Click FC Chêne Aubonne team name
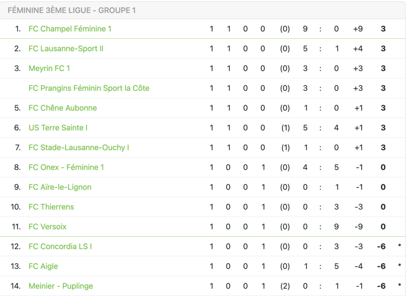Screen dimensions: 406x296 point(63,108)
